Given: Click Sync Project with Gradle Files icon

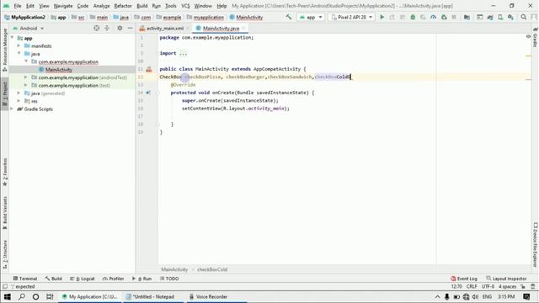Looking at the screenshot, I should (x=490, y=17).
